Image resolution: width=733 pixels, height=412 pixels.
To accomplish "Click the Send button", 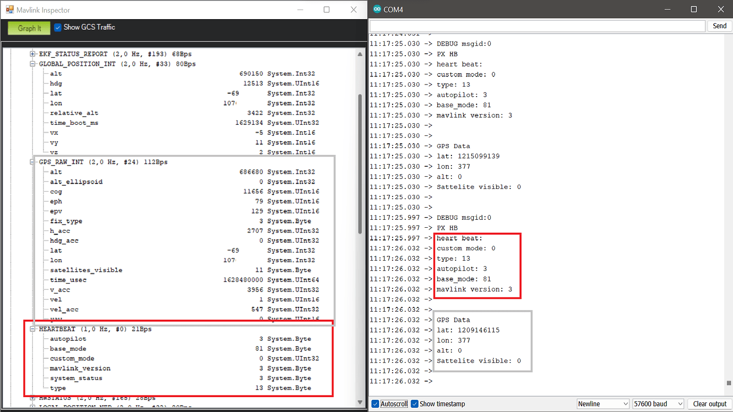I will [x=719, y=25].
